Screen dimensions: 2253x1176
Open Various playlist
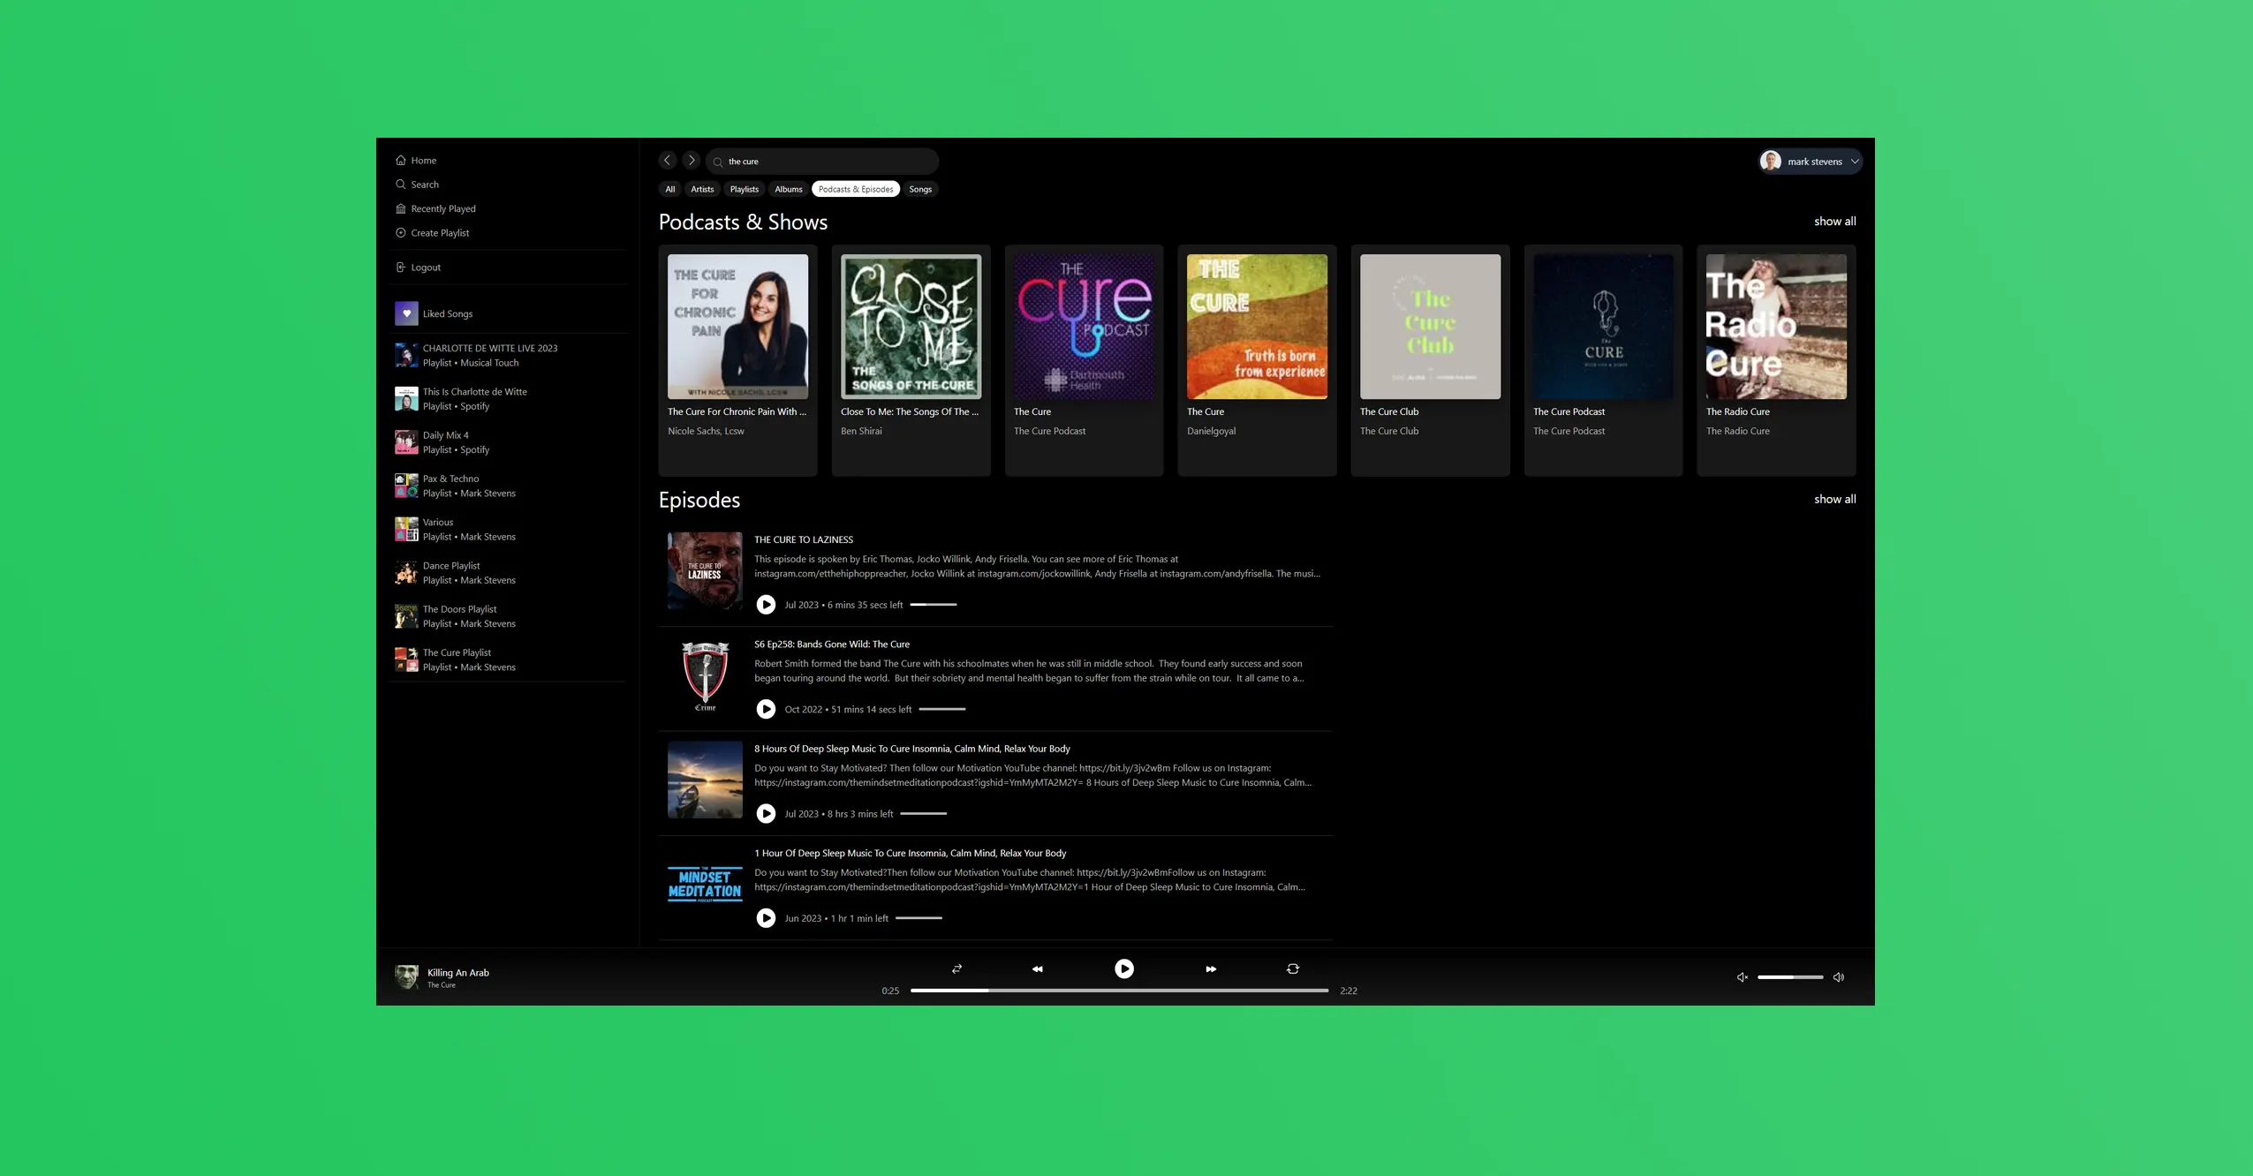click(x=508, y=529)
